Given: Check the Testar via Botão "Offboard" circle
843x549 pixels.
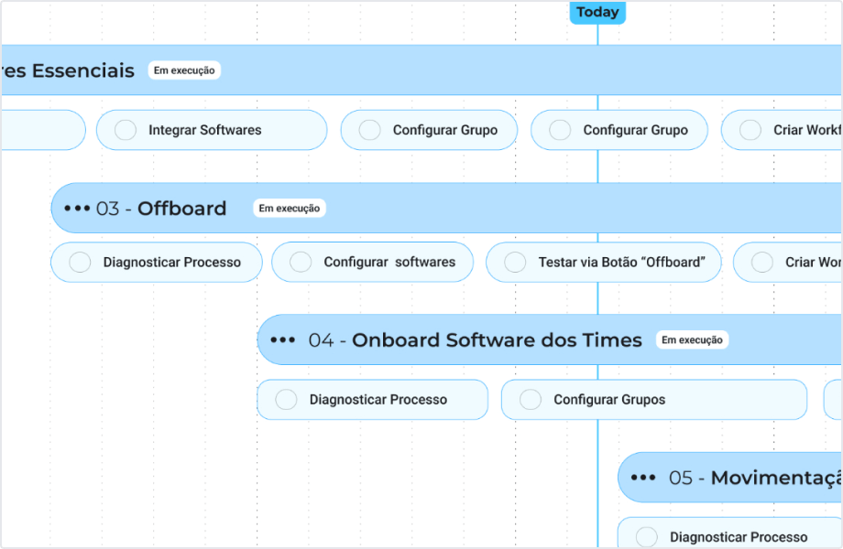Looking at the screenshot, I should [515, 262].
